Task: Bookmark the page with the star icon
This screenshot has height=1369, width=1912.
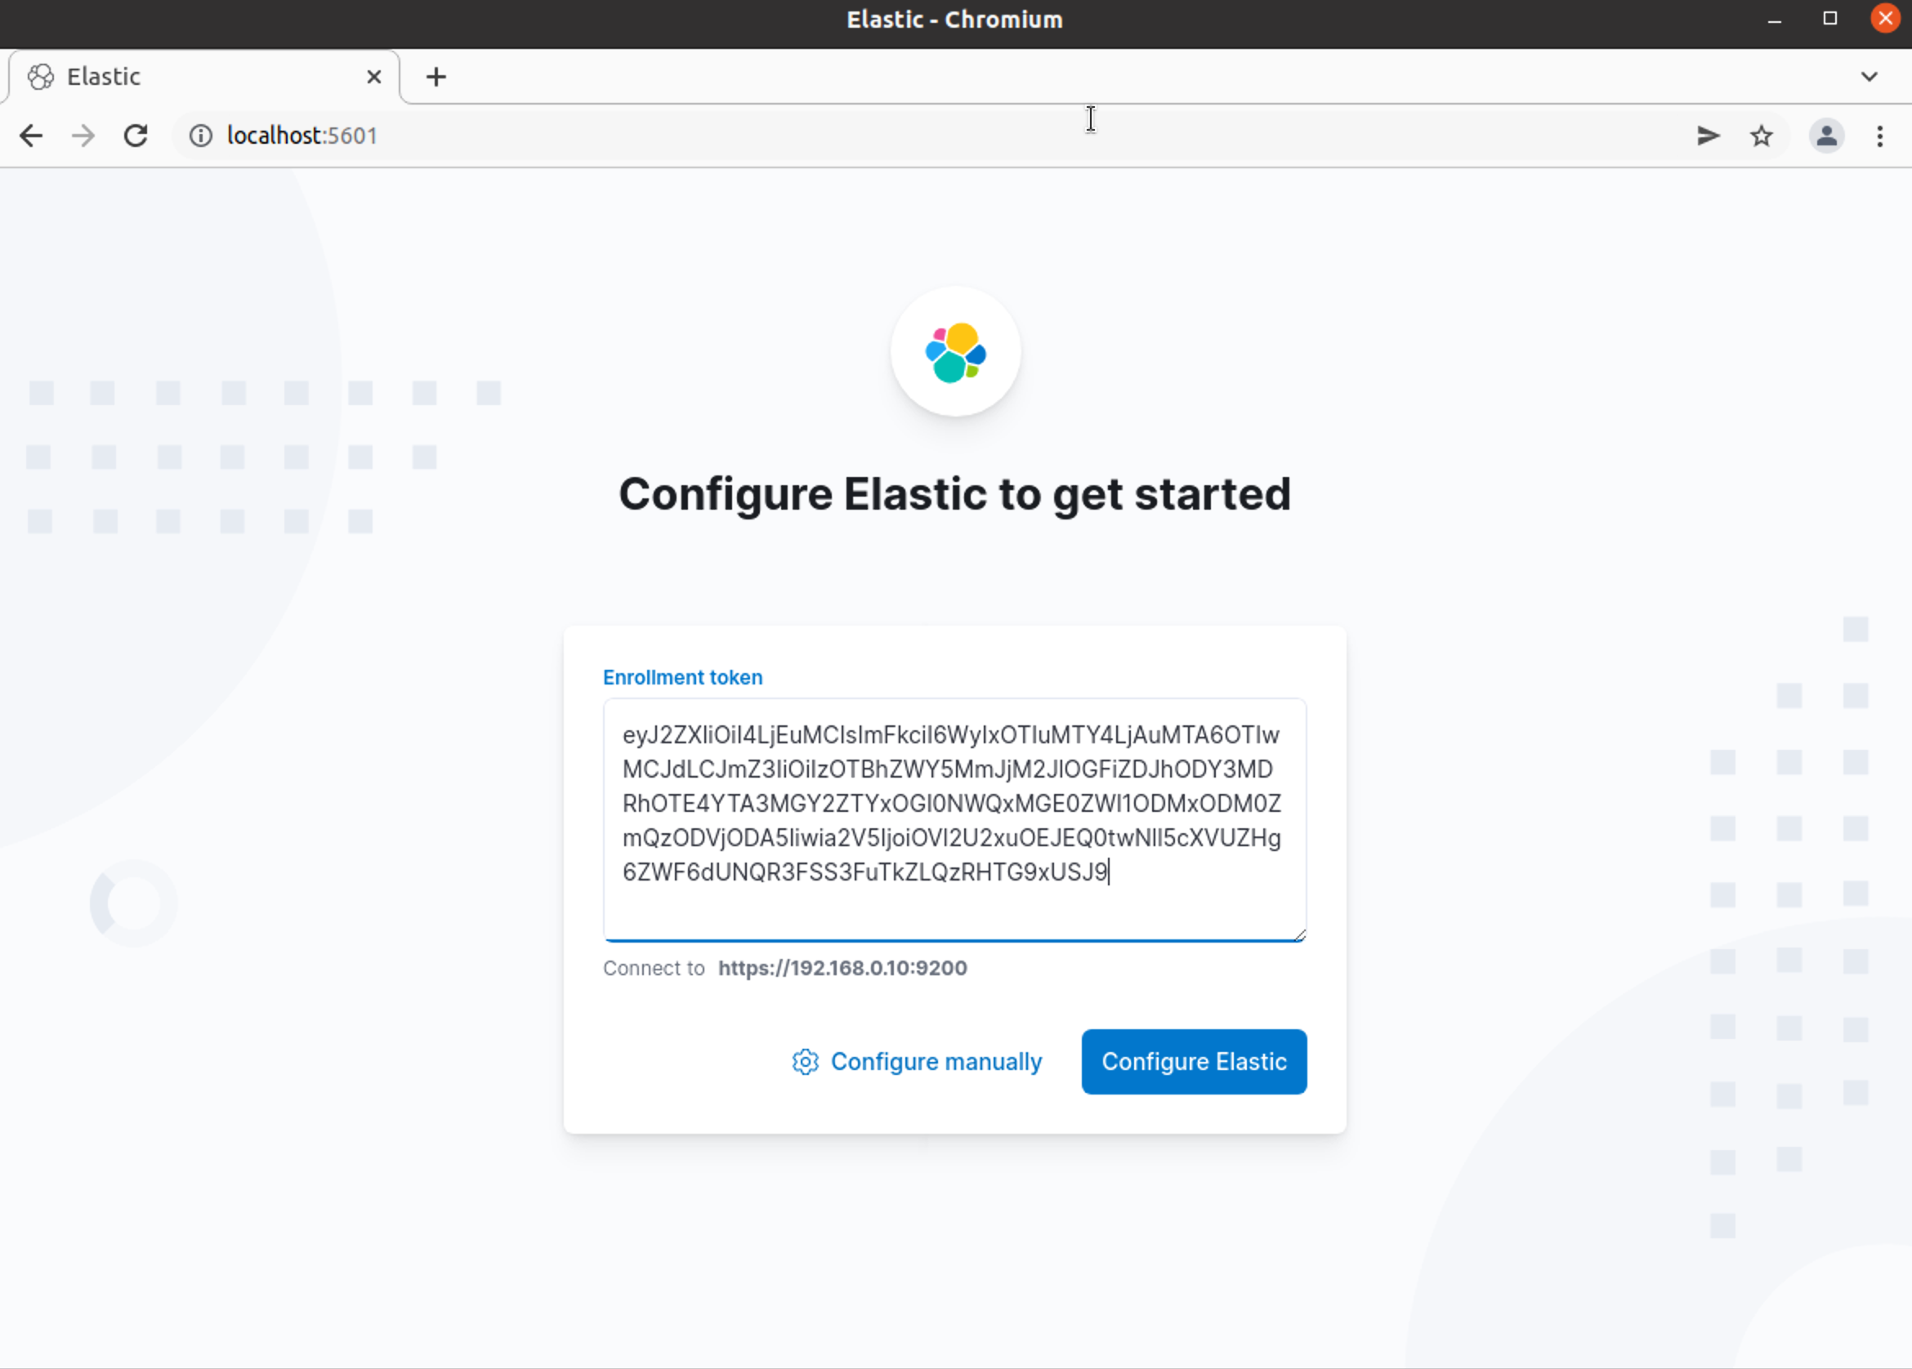Action: point(1761,135)
